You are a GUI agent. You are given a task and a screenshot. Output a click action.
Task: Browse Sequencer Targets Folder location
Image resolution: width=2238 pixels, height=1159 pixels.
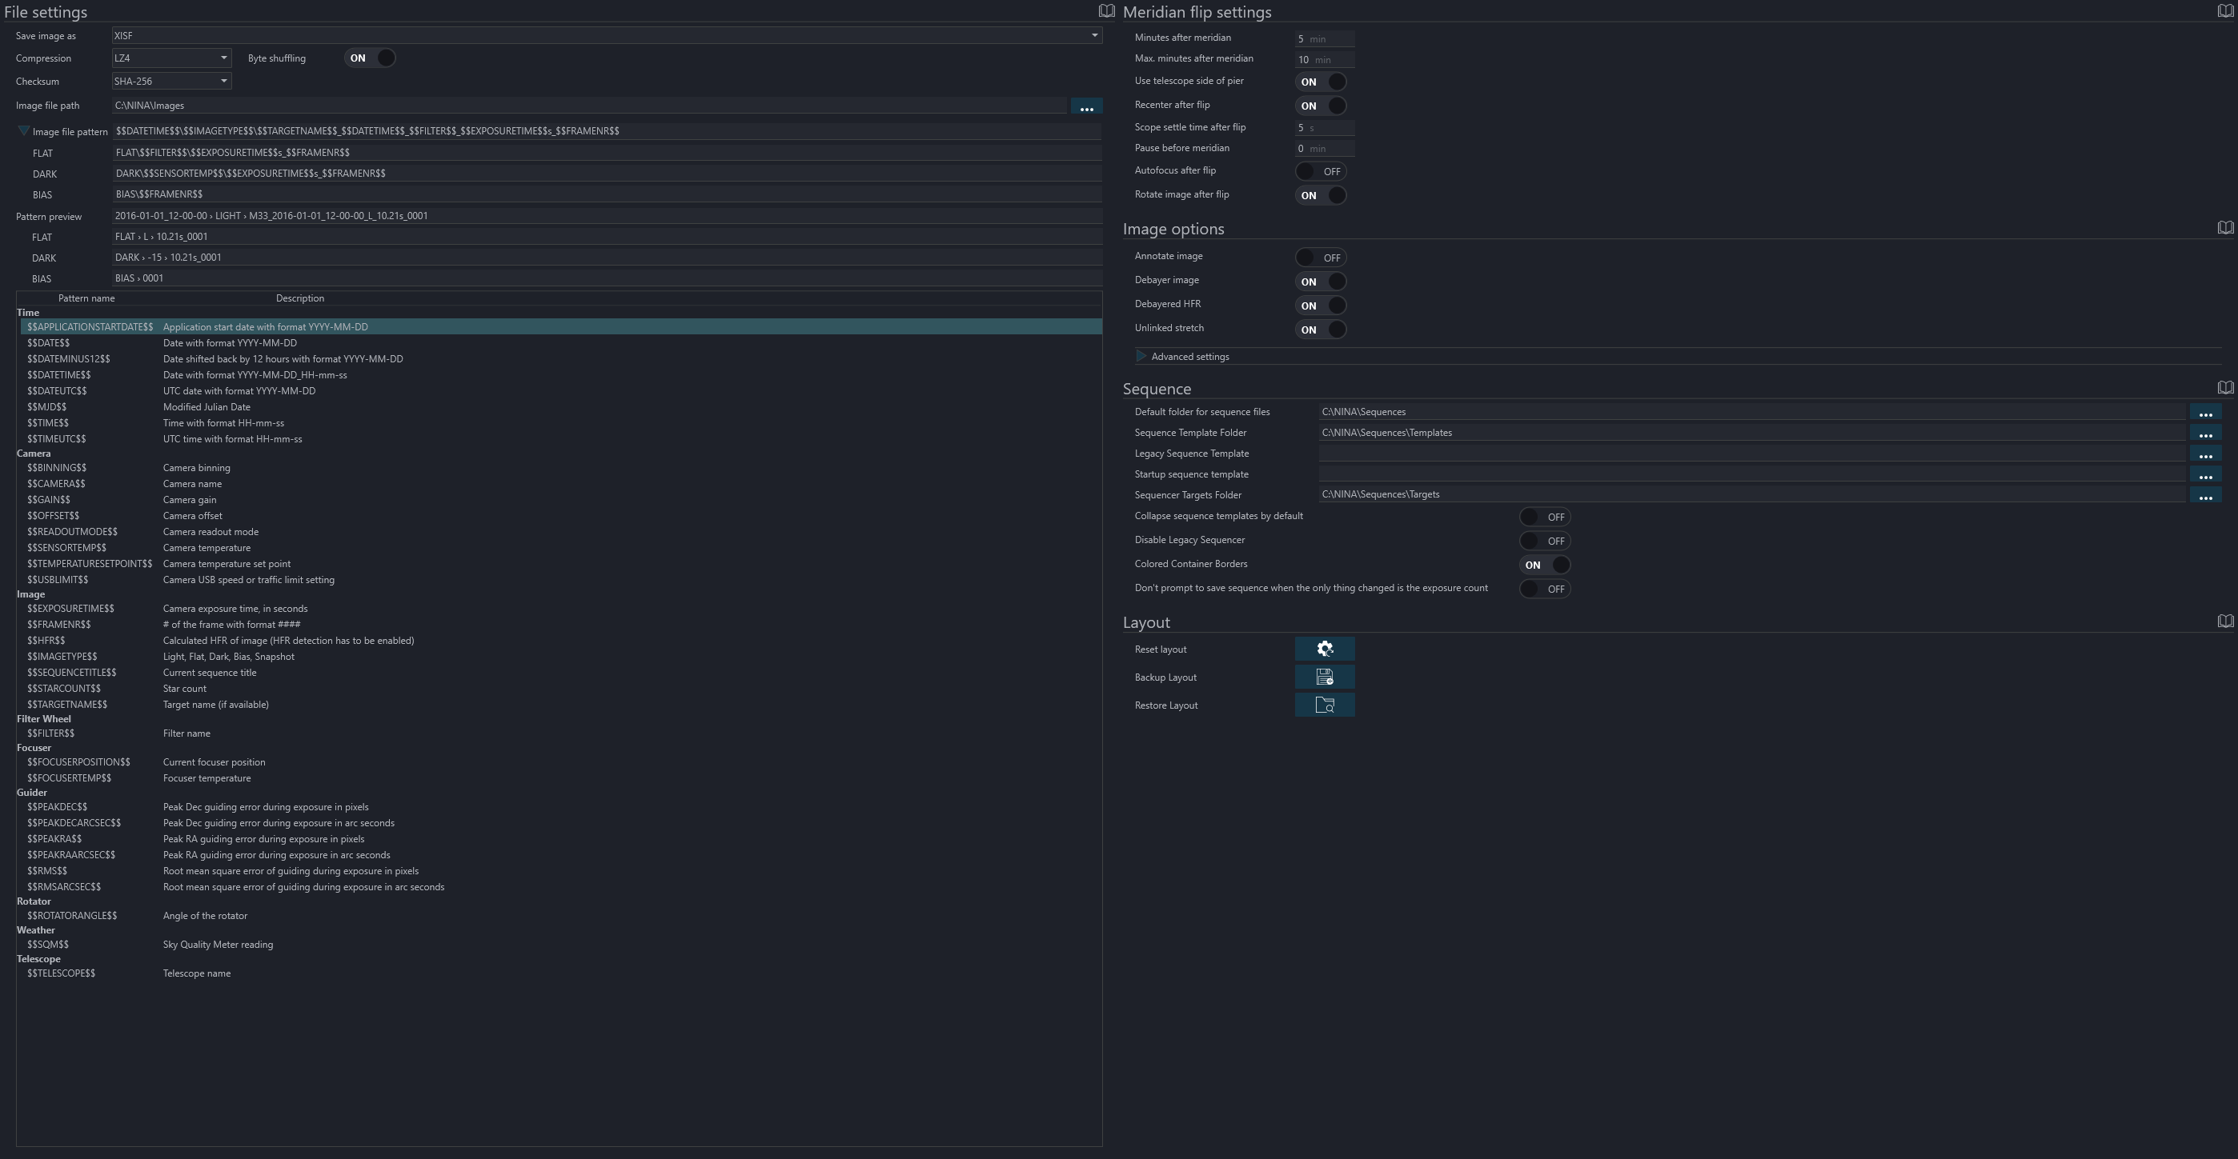pos(2205,496)
